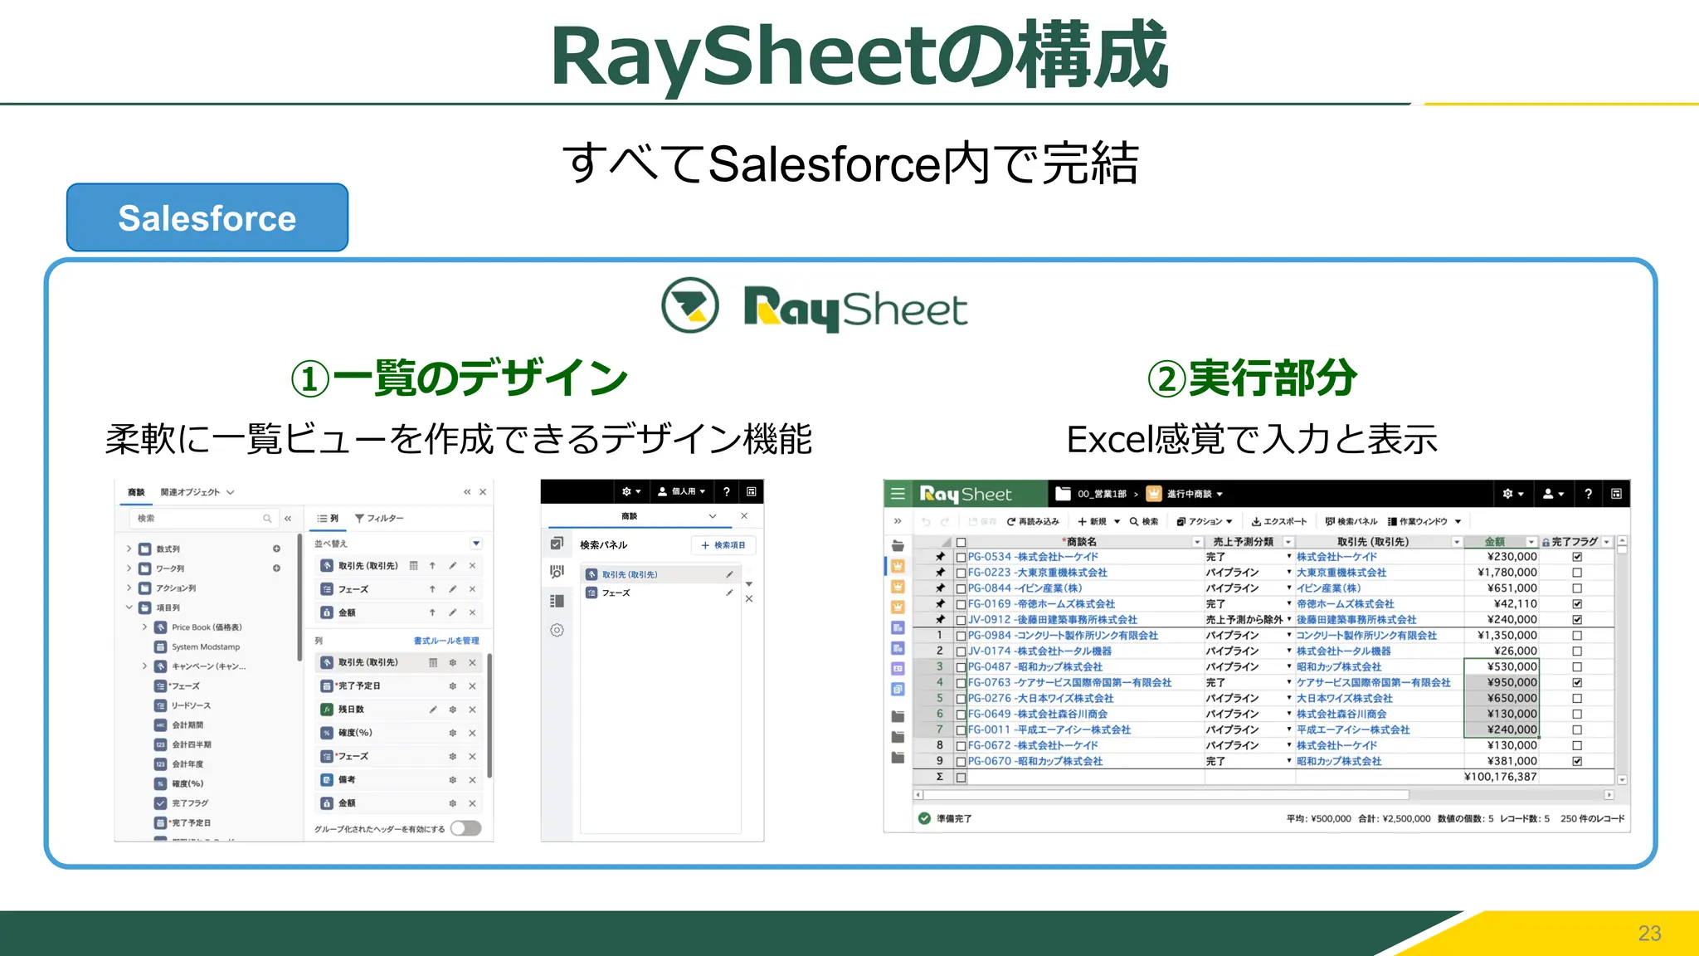Open the 並べ替え dropdown arrow
Screen dimensions: 1699x956
point(476,544)
